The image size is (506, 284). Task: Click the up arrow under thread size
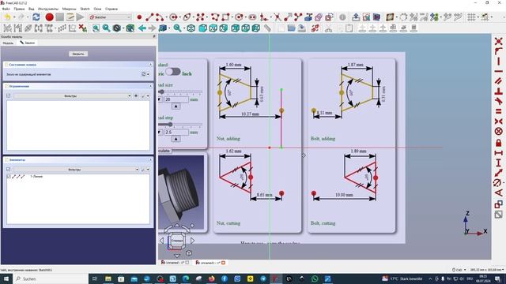coord(176,106)
